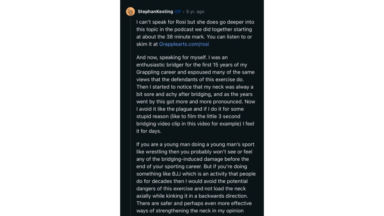384x216 pixels.
Task: Click the paragraph beginning 'And now, speaking for myself'
Action: (196, 94)
